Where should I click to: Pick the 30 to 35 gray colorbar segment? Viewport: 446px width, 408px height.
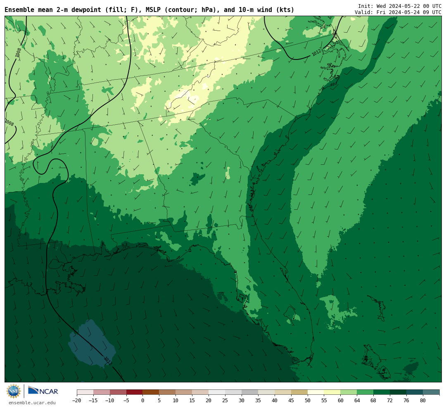click(x=250, y=392)
